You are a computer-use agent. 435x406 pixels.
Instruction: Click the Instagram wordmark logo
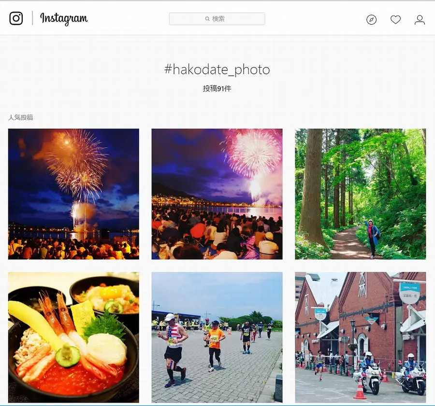(x=64, y=18)
